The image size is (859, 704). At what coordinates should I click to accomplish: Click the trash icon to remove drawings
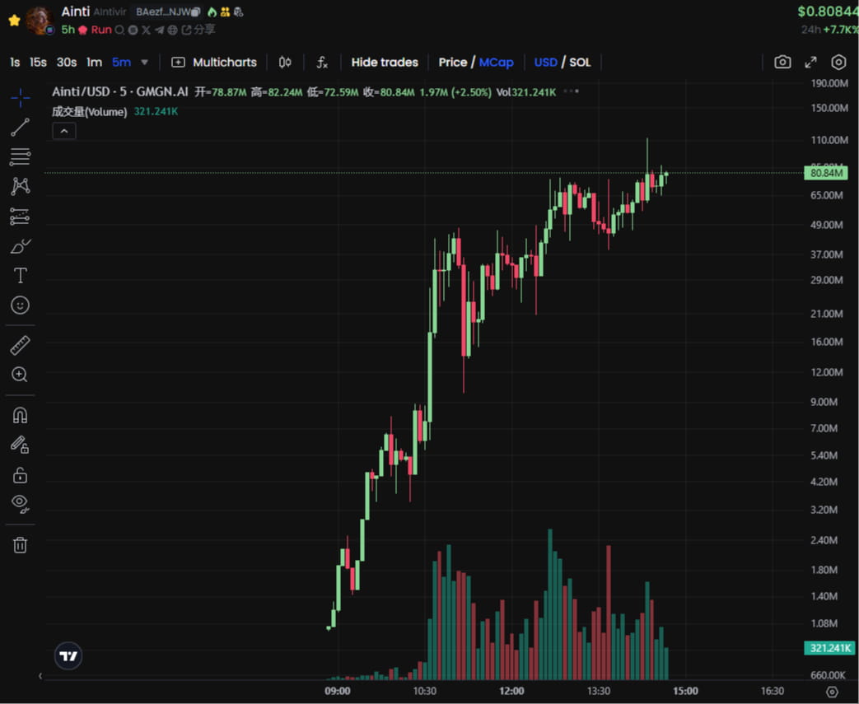click(x=19, y=544)
